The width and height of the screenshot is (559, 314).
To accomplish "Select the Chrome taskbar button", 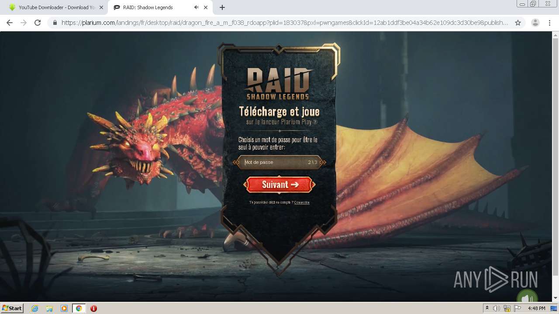I will (79, 308).
